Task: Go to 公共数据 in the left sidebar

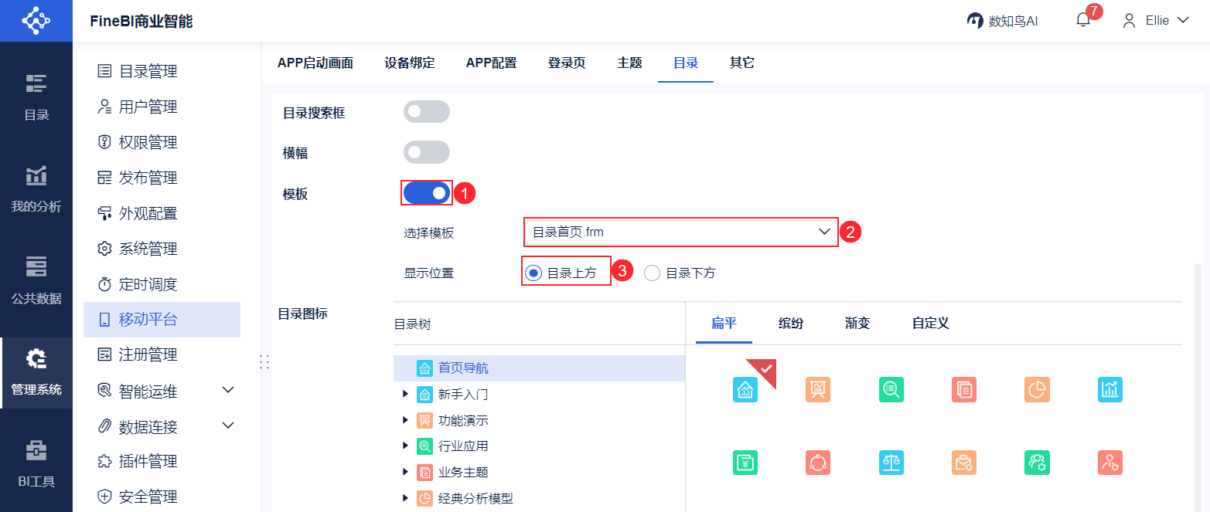Action: pyautogui.click(x=36, y=280)
